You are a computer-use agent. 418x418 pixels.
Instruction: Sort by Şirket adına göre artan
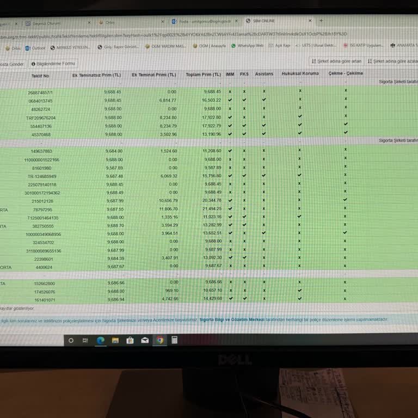coord(337,62)
